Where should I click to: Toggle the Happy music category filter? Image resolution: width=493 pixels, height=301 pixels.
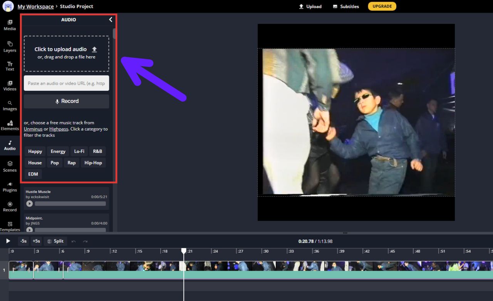[x=35, y=151]
